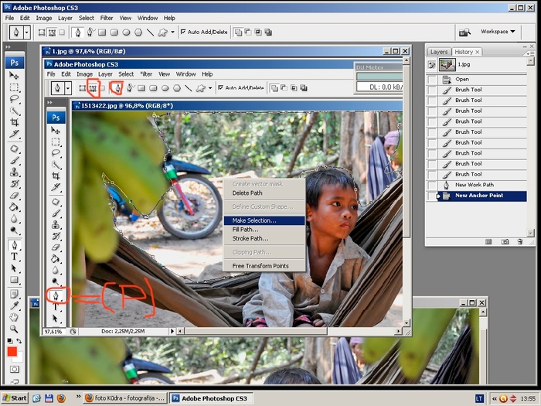Screen dimensions: 541x406
Task: Set history brush source for Open state
Action: pyautogui.click(x=433, y=79)
